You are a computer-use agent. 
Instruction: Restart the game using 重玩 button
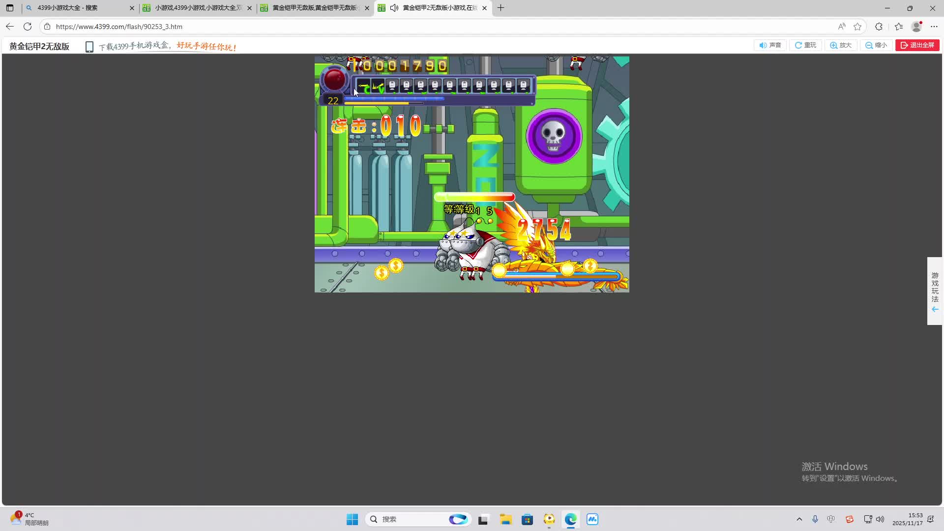point(805,45)
